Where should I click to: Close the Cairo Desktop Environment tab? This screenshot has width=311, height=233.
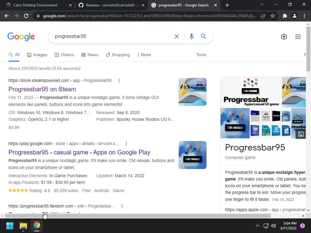click(70, 5)
